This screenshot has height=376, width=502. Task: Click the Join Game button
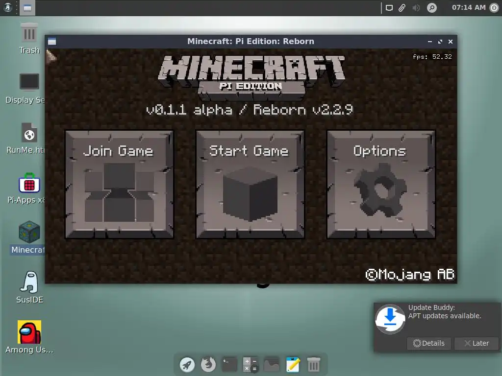point(120,185)
